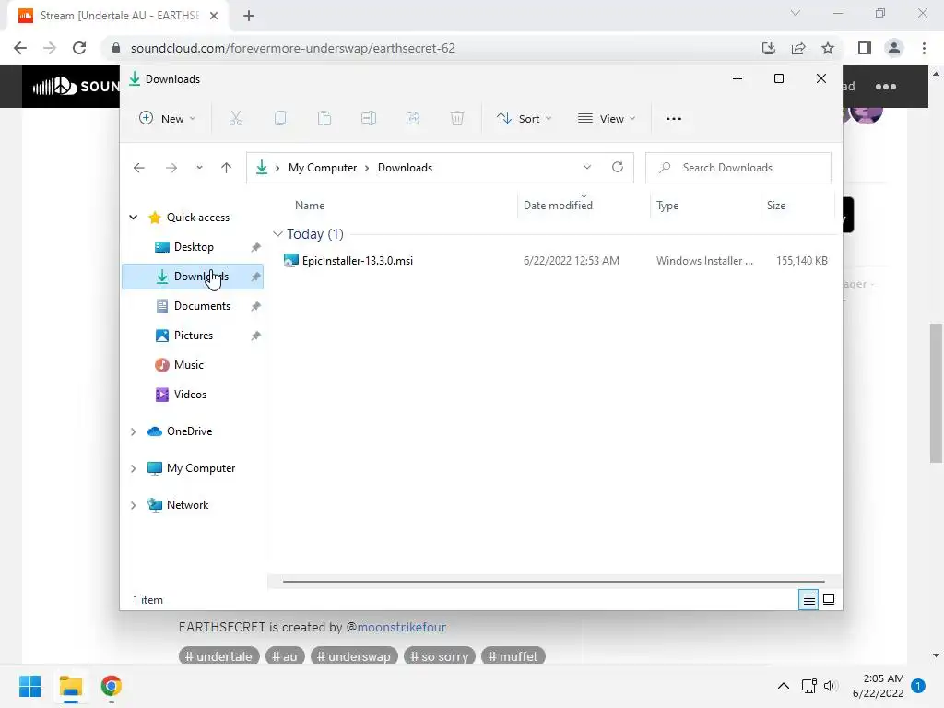Click the Share icon in Explorer toolbar
Screen dimensions: 944x708
pyautogui.click(x=413, y=119)
